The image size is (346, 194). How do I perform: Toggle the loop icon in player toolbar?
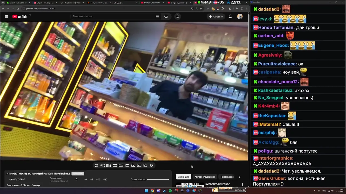[x=97, y=165]
